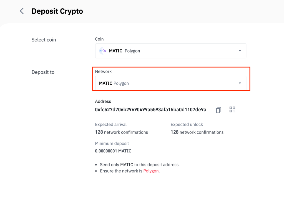
Task: Click the Minimum deposit label
Action: coord(112,144)
